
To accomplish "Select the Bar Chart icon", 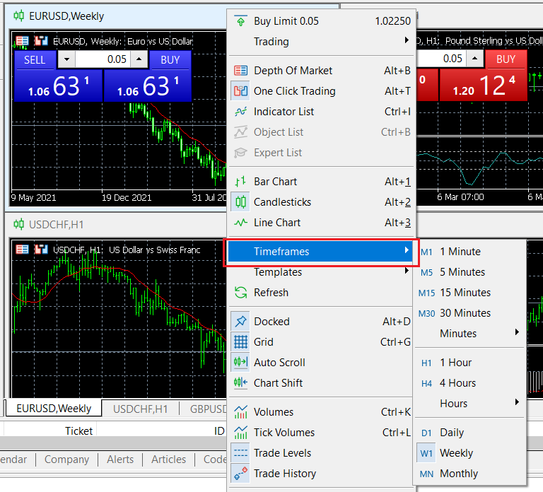I will pyautogui.click(x=241, y=182).
